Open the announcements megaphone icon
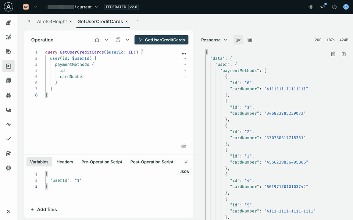The height and width of the screenshot is (220, 353). (322, 7)
